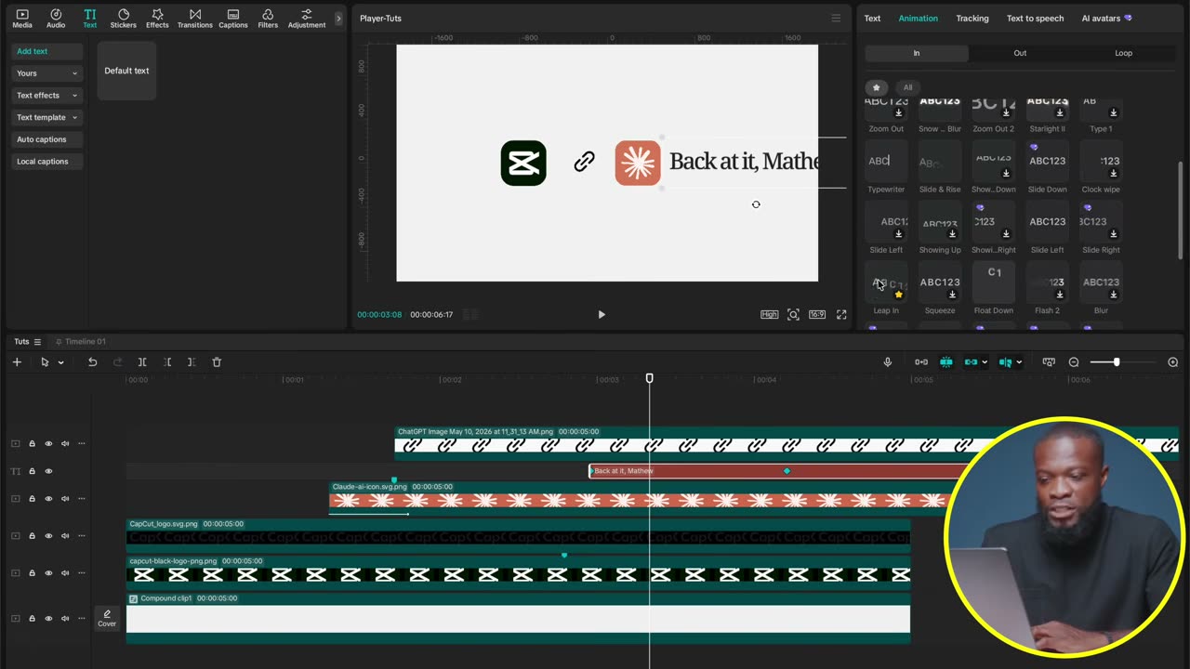The width and height of the screenshot is (1190, 669).
Task: Delete the selected clip with trash icon
Action: pyautogui.click(x=217, y=362)
